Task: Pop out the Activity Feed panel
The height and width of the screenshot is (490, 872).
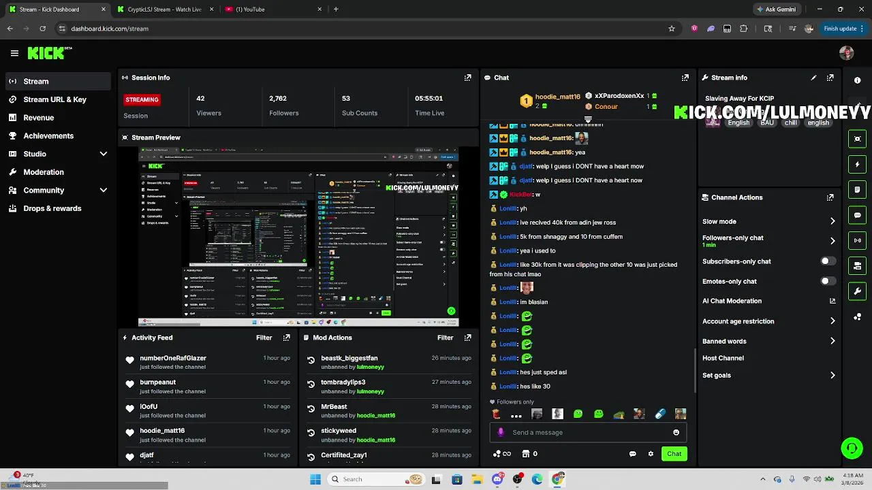Action: pyautogui.click(x=286, y=338)
